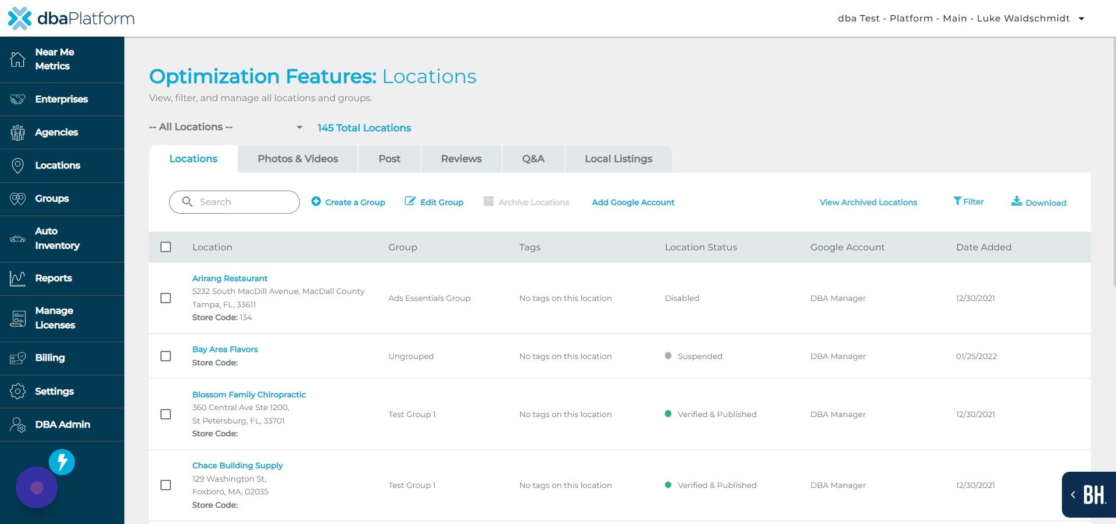Screen dimensions: 1116x524
Task: Open Agencies in sidebar menu
Action: click(x=62, y=132)
